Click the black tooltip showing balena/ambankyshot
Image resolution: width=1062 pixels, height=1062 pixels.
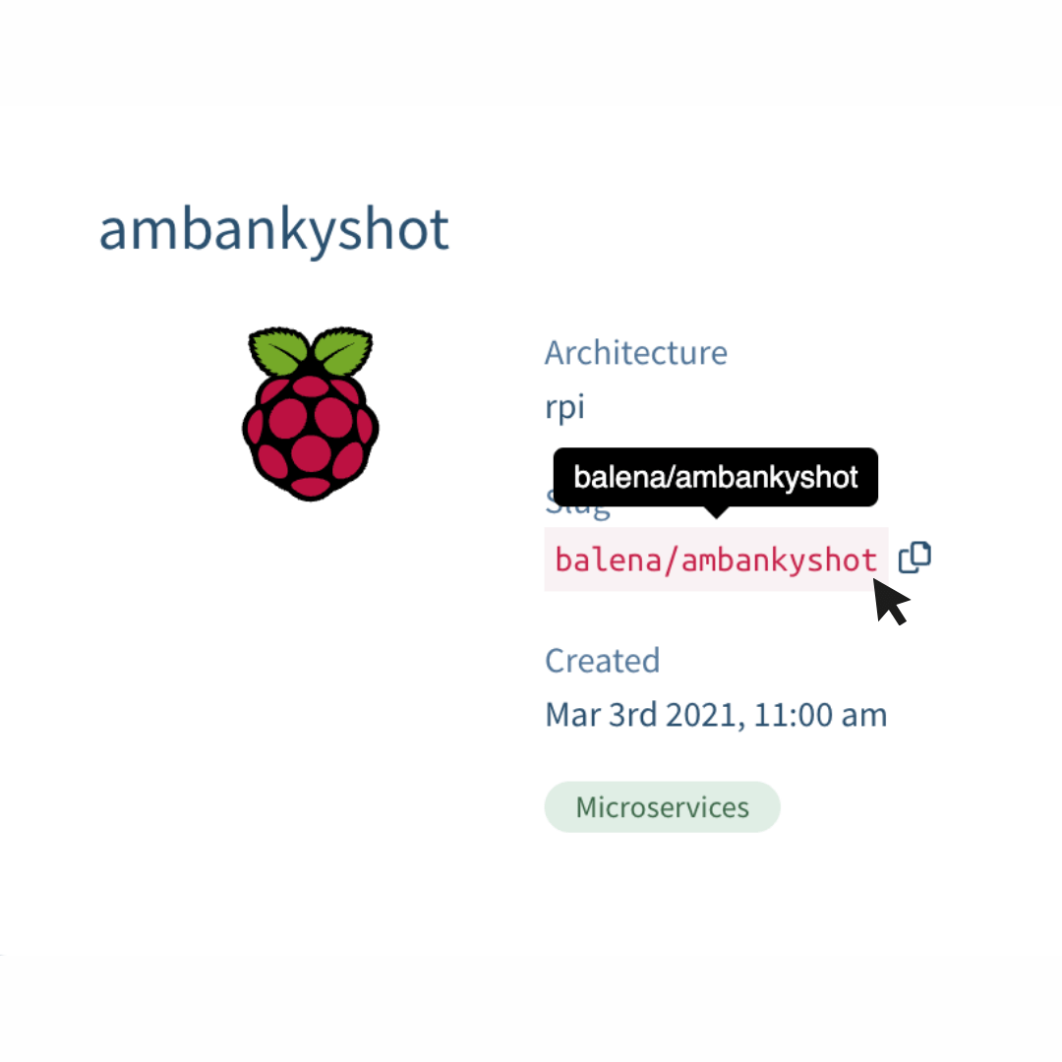[715, 477]
